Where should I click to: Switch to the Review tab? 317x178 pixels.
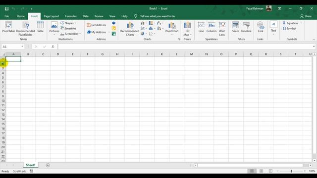click(99, 16)
